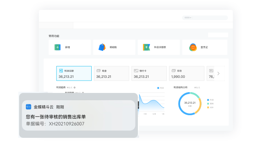Click the 金蝶精斗云 notification title
The width and height of the screenshot is (255, 143).
(43, 107)
